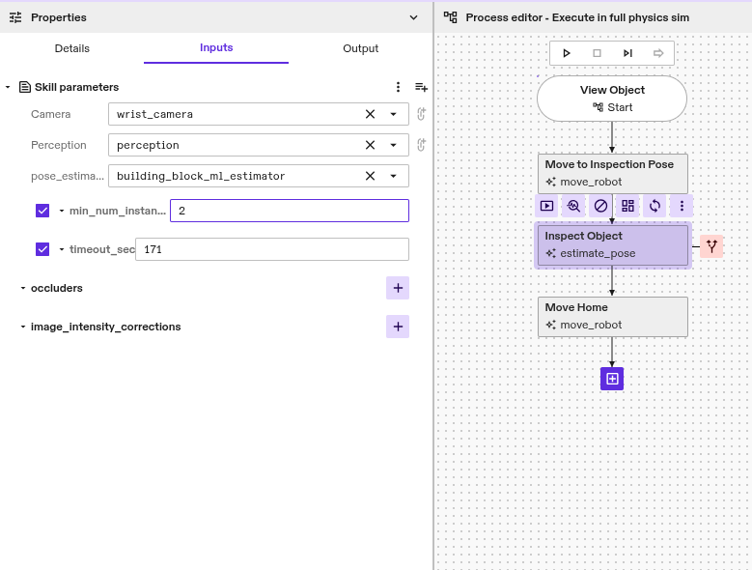Viewport: 752px width, 570px height.
Task: Switch to the Output tab
Action: point(360,48)
